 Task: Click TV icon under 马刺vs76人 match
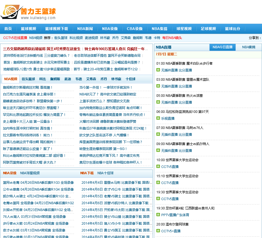tap(158, 134)
